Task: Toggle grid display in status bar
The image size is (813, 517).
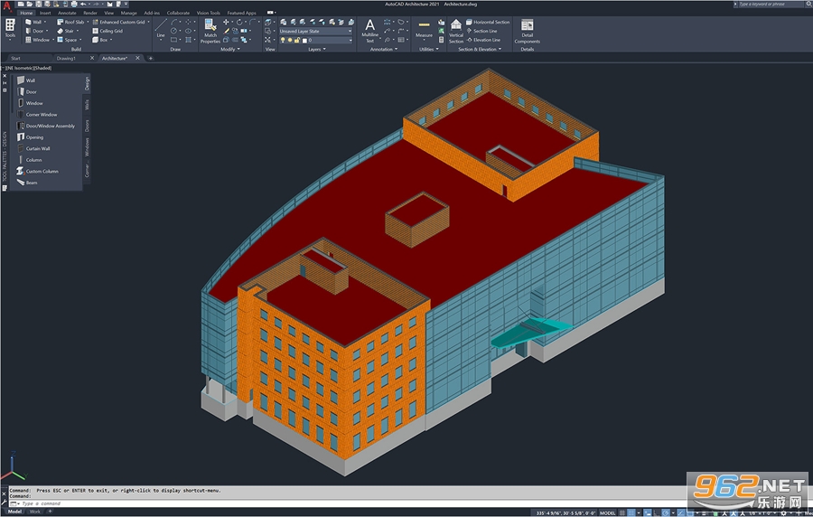Action: click(x=622, y=512)
